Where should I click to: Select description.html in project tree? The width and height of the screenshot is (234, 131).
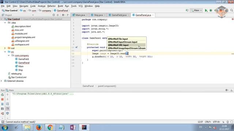pyautogui.click(x=23, y=26)
